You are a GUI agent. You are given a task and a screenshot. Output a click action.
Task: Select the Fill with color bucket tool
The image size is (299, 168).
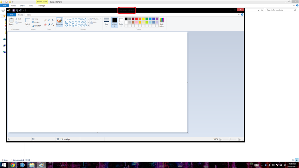pos(49,20)
